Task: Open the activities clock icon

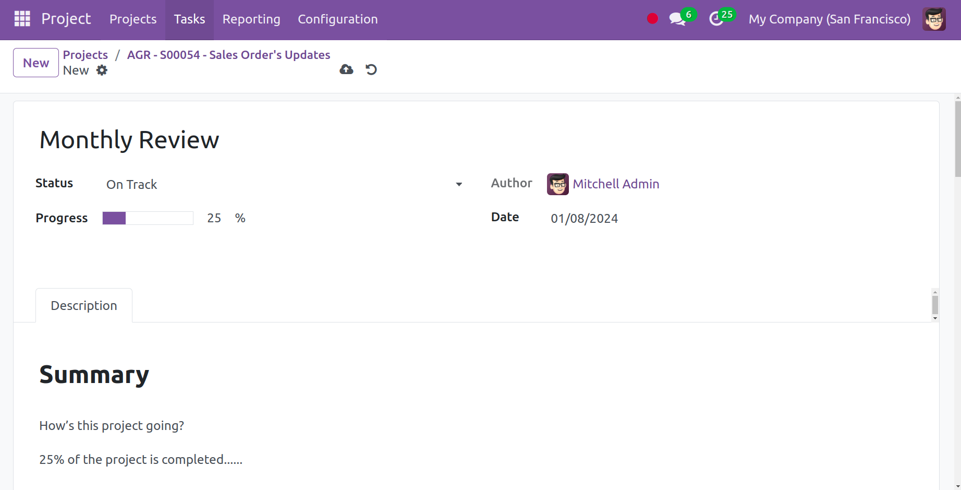Action: tap(716, 19)
